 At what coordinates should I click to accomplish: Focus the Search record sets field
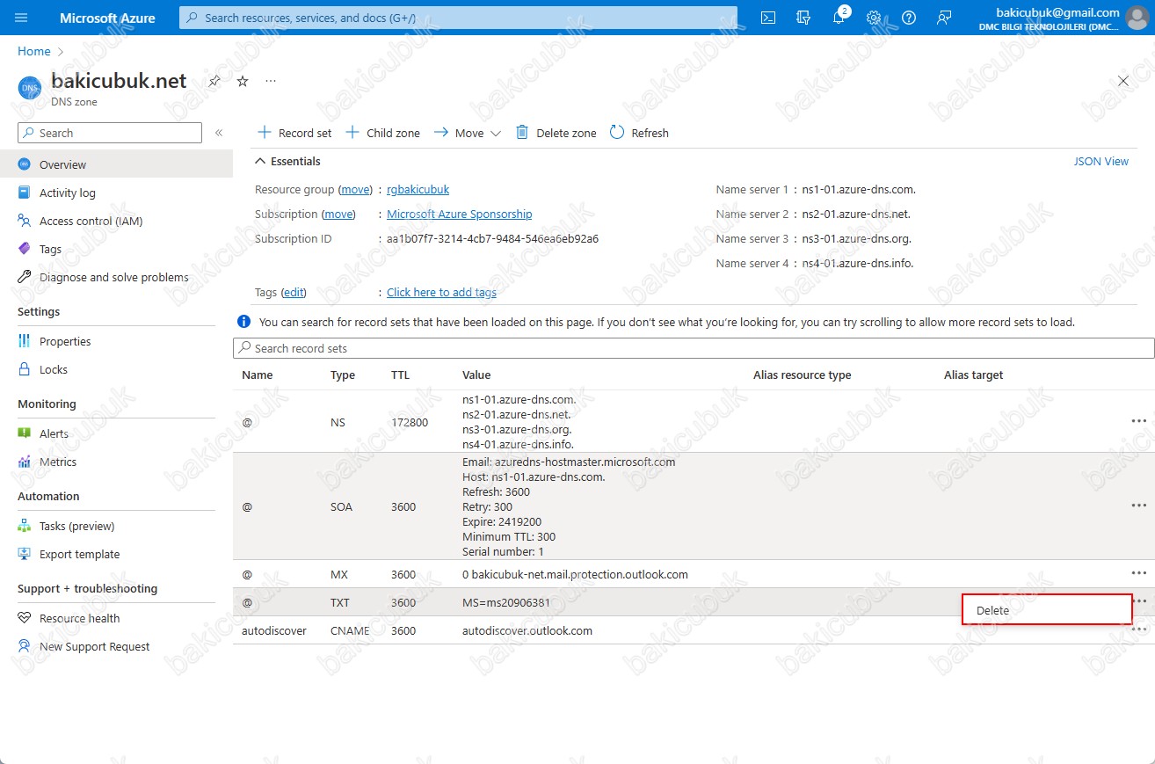(694, 348)
